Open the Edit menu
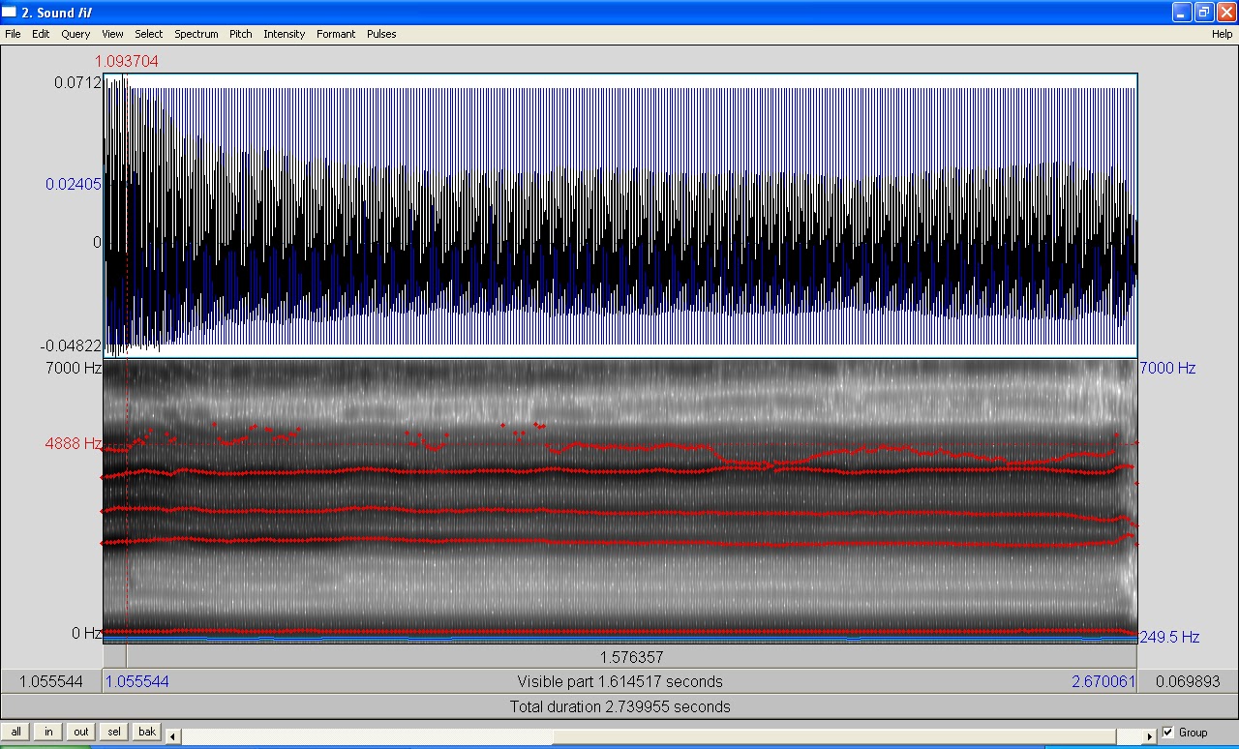The height and width of the screenshot is (749, 1239). (41, 34)
